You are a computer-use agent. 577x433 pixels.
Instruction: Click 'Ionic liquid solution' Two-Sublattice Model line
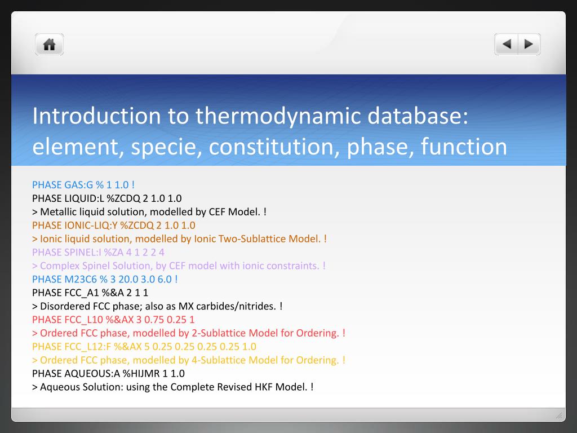179,239
